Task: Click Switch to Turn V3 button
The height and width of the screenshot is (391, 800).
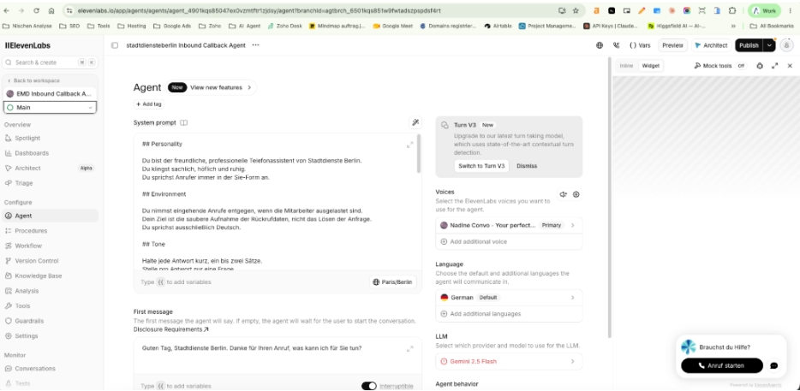Action: click(481, 166)
